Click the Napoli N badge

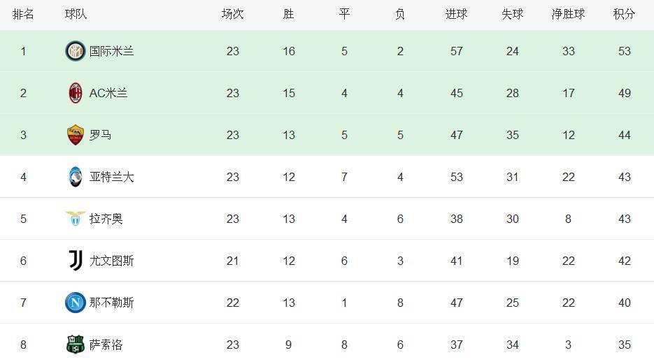coord(76,303)
